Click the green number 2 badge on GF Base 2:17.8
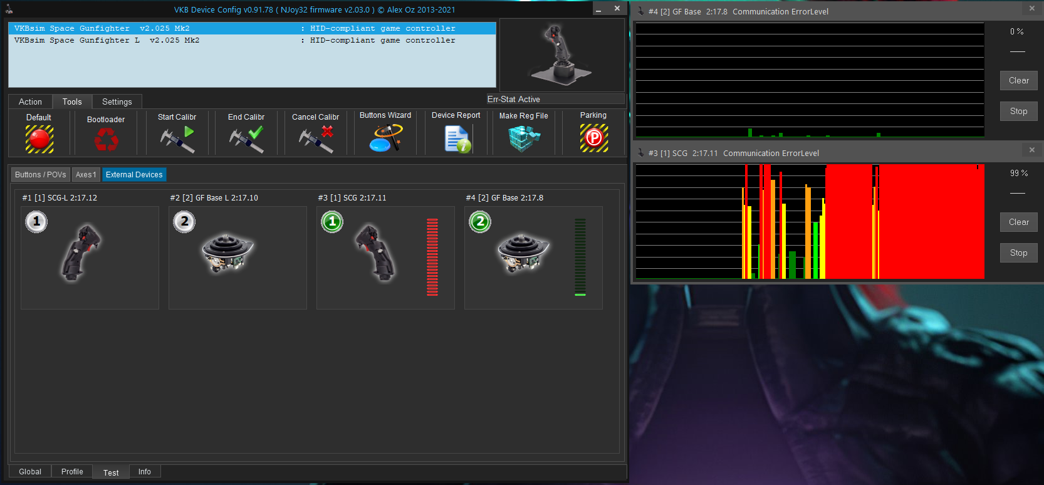This screenshot has width=1044, height=485. [480, 221]
